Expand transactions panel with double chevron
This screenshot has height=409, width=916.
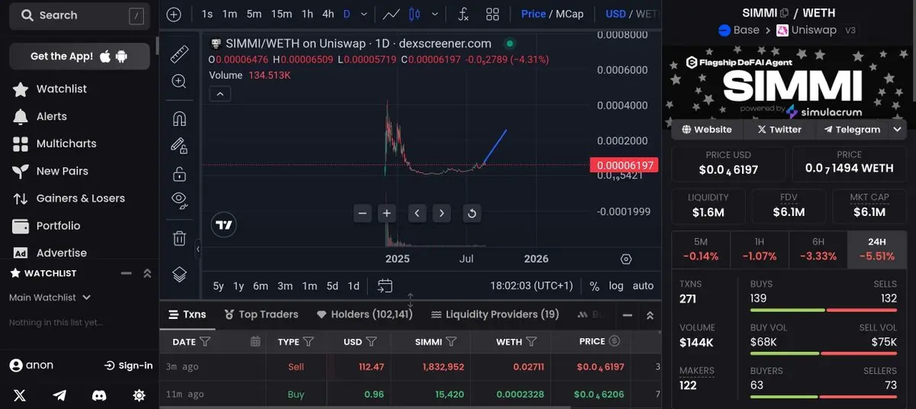650,315
